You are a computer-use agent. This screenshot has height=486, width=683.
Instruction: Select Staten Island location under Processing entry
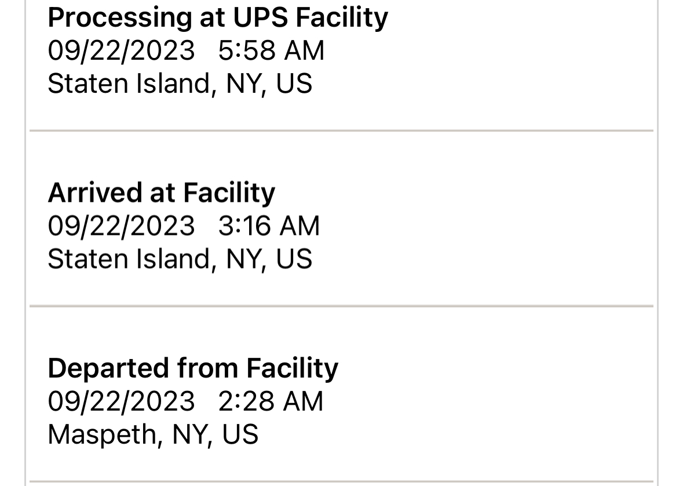click(x=180, y=84)
